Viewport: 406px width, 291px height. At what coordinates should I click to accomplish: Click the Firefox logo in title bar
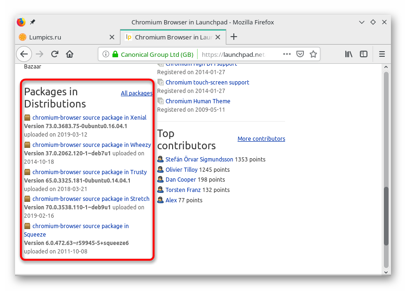click(x=21, y=22)
